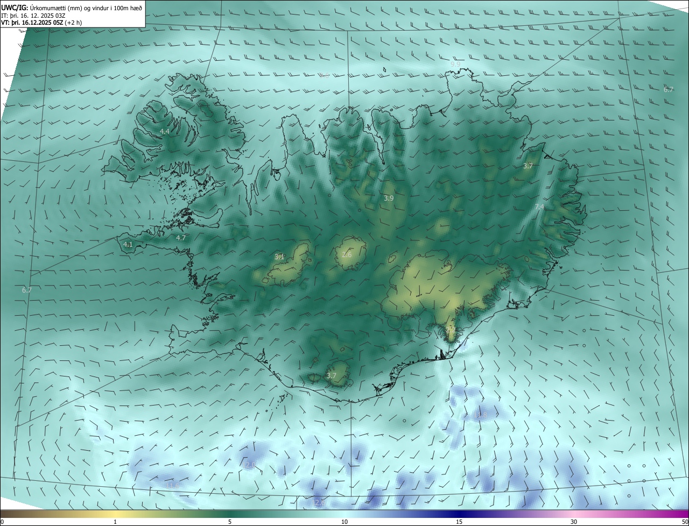This screenshot has height=526, width=689.
Task: Click the map title 'UWC/IG: Úrkomumætti (mm)' text
Action: (42, 8)
